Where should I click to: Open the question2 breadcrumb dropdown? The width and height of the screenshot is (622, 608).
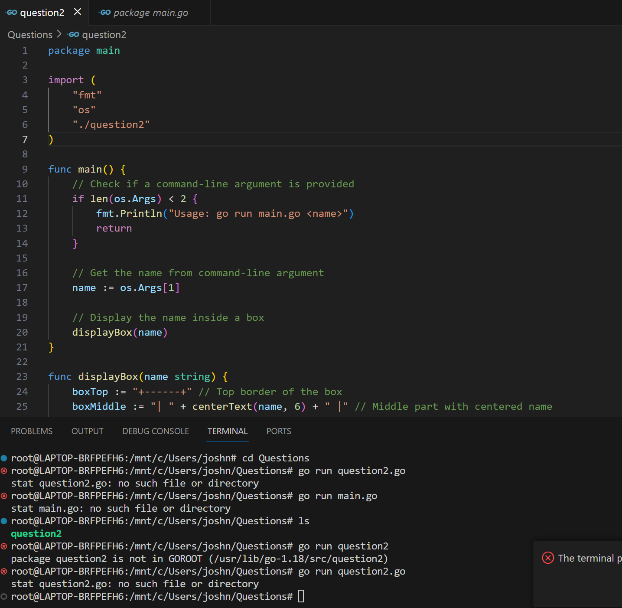pos(104,34)
